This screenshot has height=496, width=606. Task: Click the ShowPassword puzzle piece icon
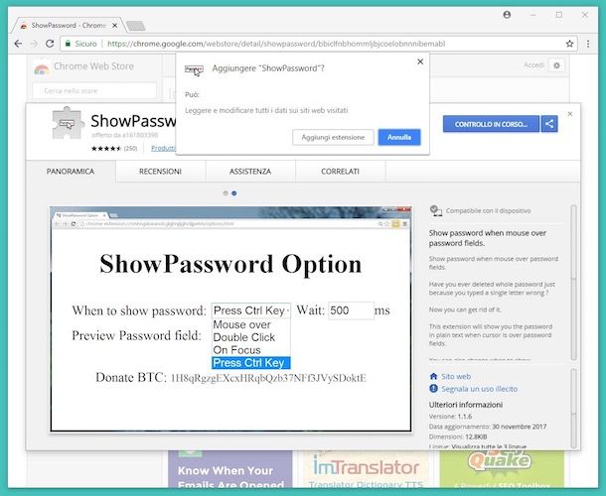pyautogui.click(x=68, y=123)
